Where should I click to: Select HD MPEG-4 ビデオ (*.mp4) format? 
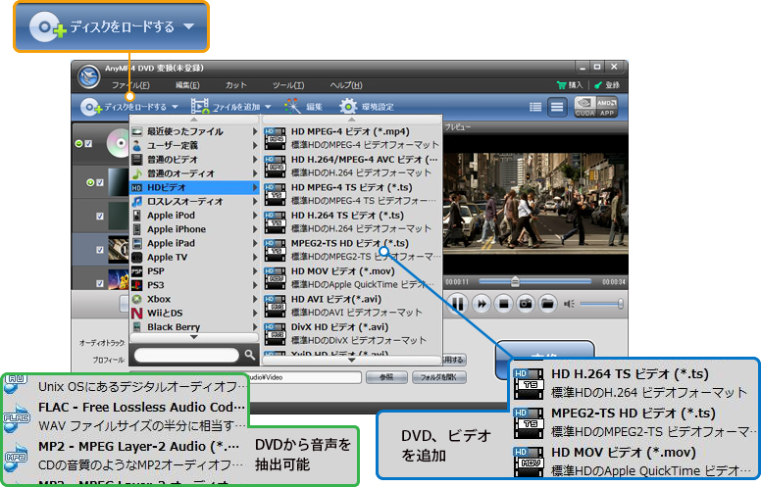(x=352, y=138)
